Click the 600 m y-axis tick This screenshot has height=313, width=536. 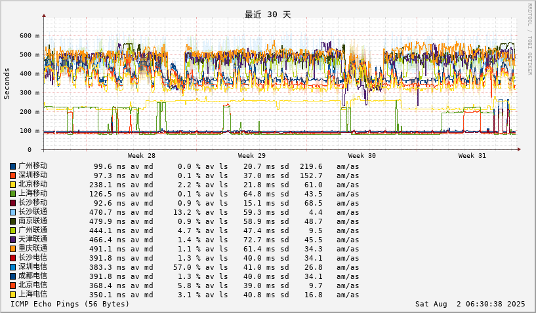coord(30,36)
